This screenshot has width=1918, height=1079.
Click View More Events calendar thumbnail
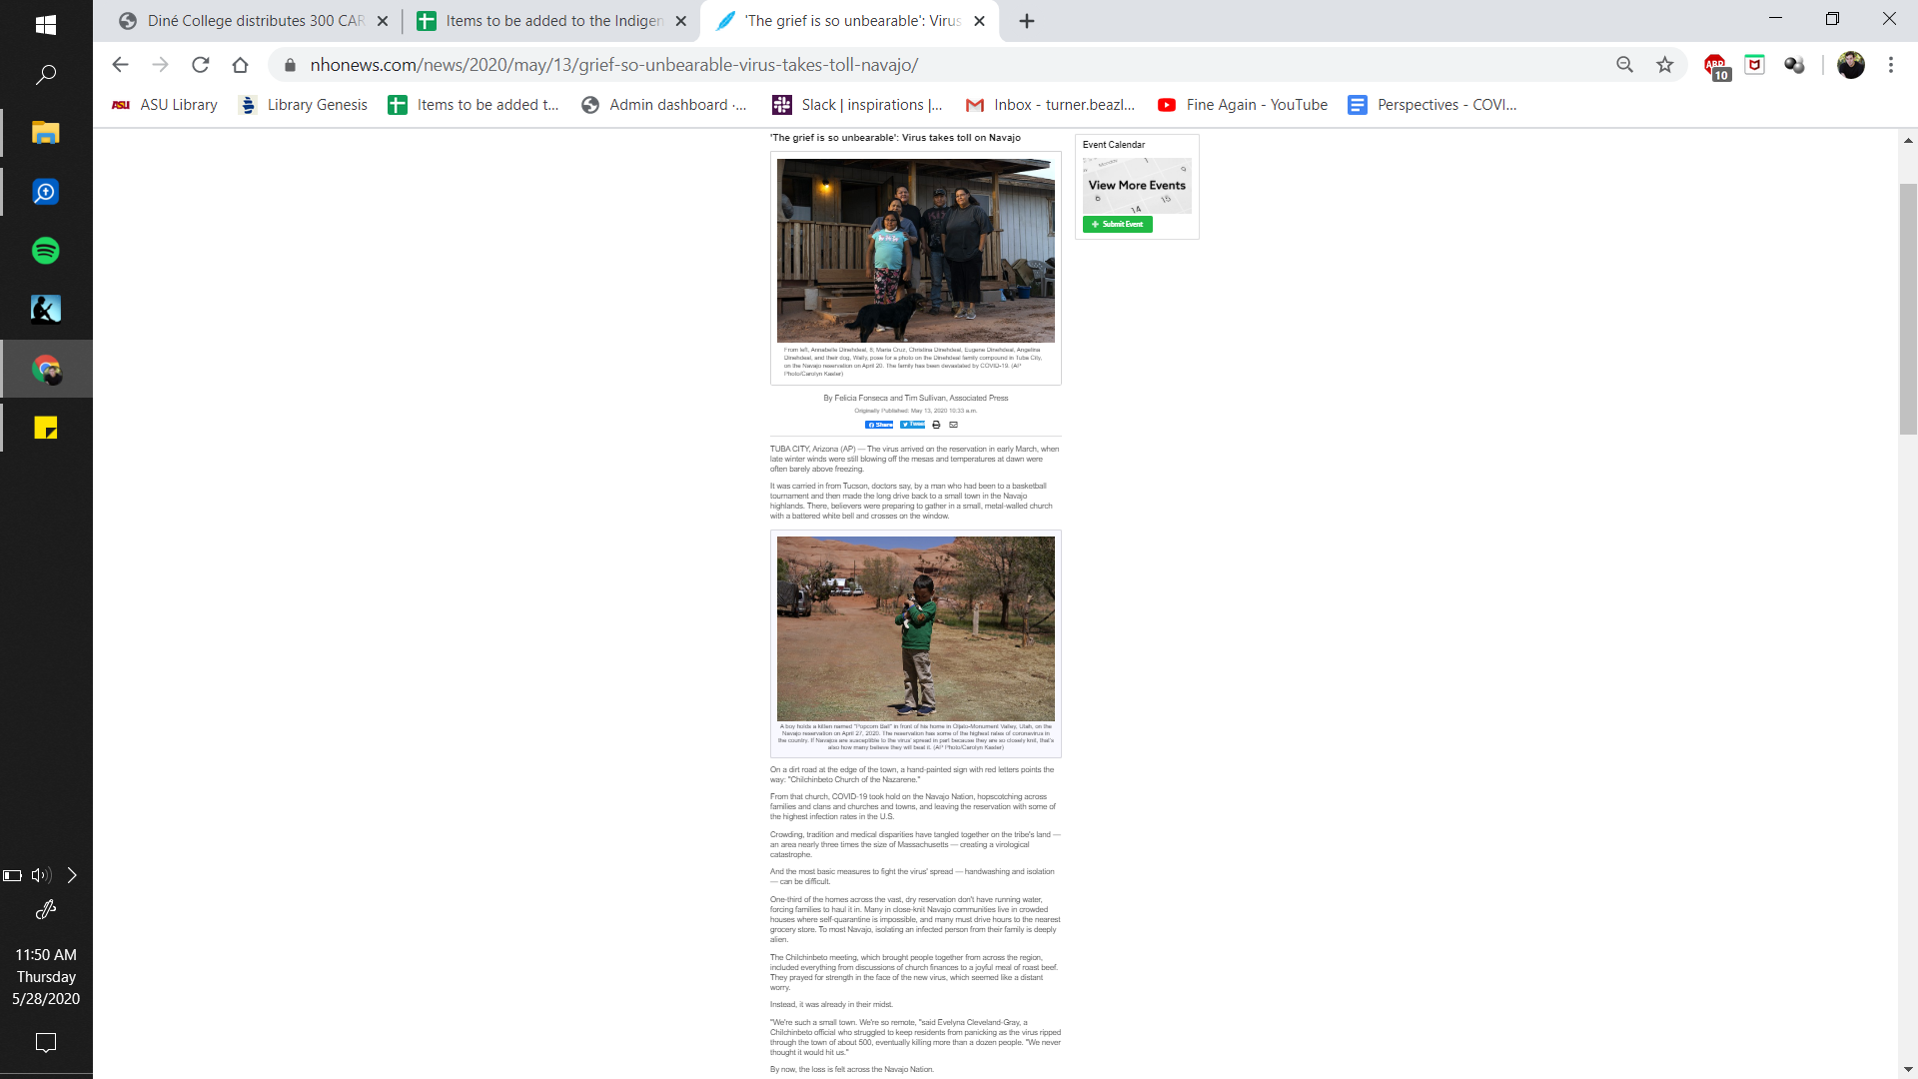1137,186
